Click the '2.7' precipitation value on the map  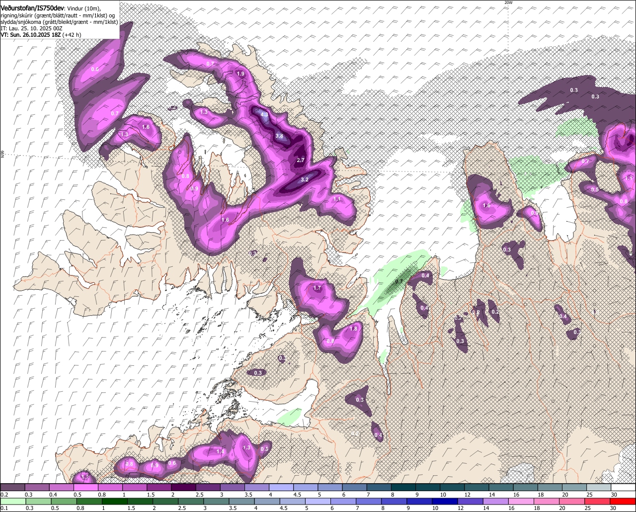pyautogui.click(x=300, y=160)
